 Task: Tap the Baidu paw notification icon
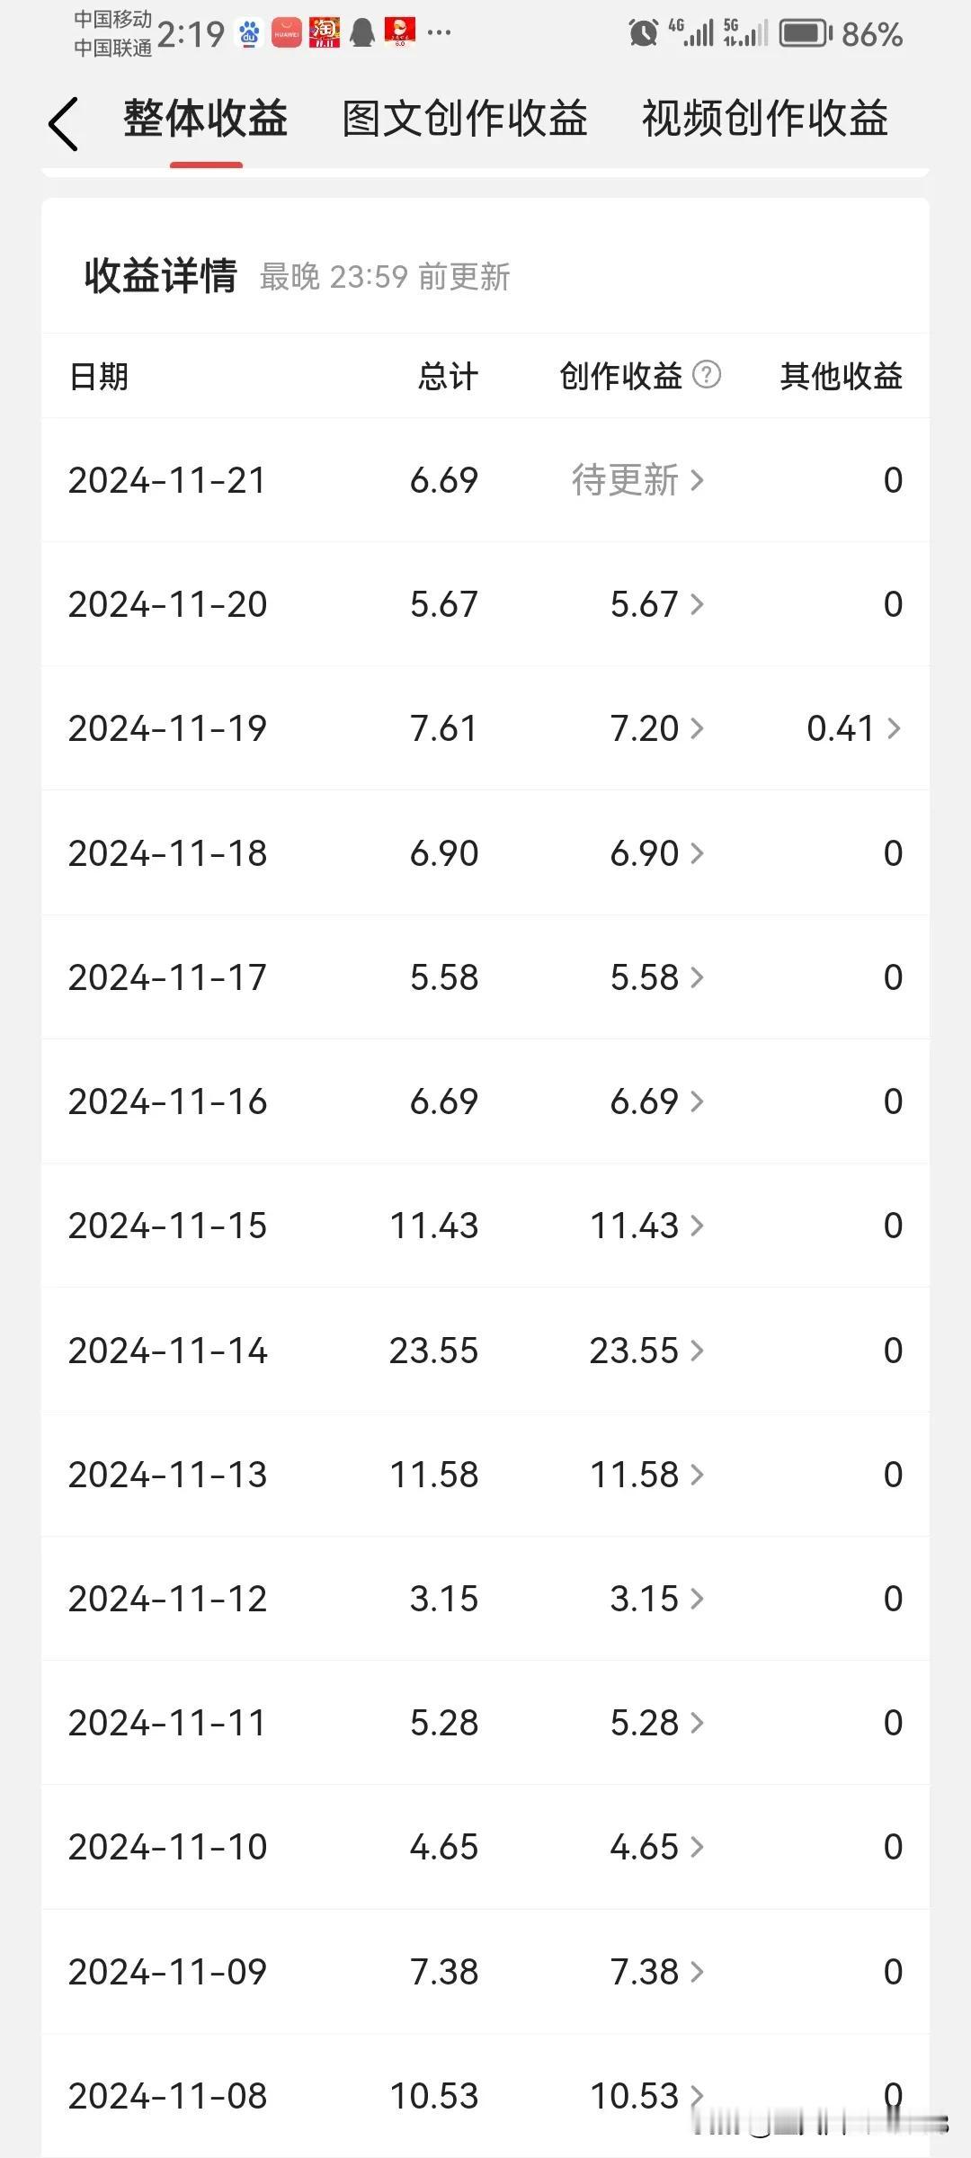point(249,33)
